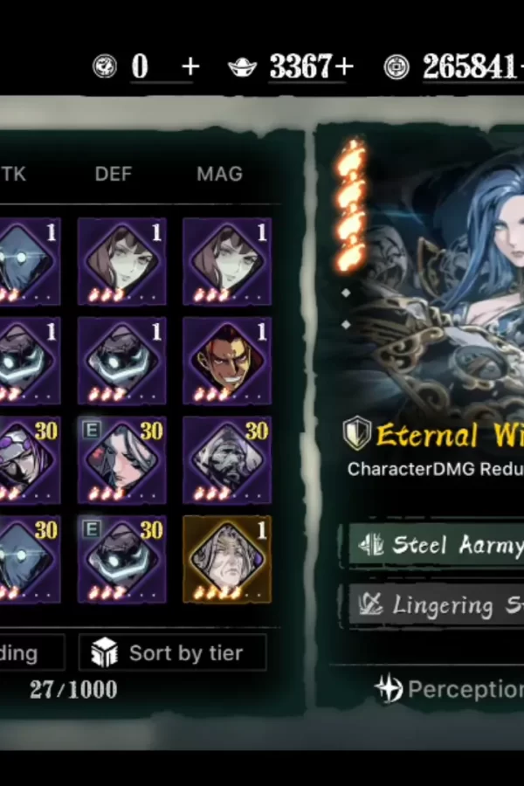Click the clock token currency icon
Image resolution: width=524 pixels, height=786 pixels.
tap(105, 66)
